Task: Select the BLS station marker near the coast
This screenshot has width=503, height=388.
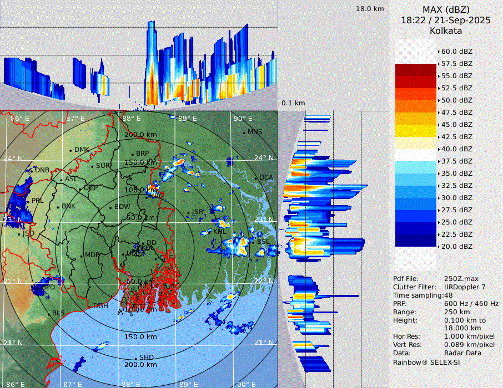Action: point(49,314)
